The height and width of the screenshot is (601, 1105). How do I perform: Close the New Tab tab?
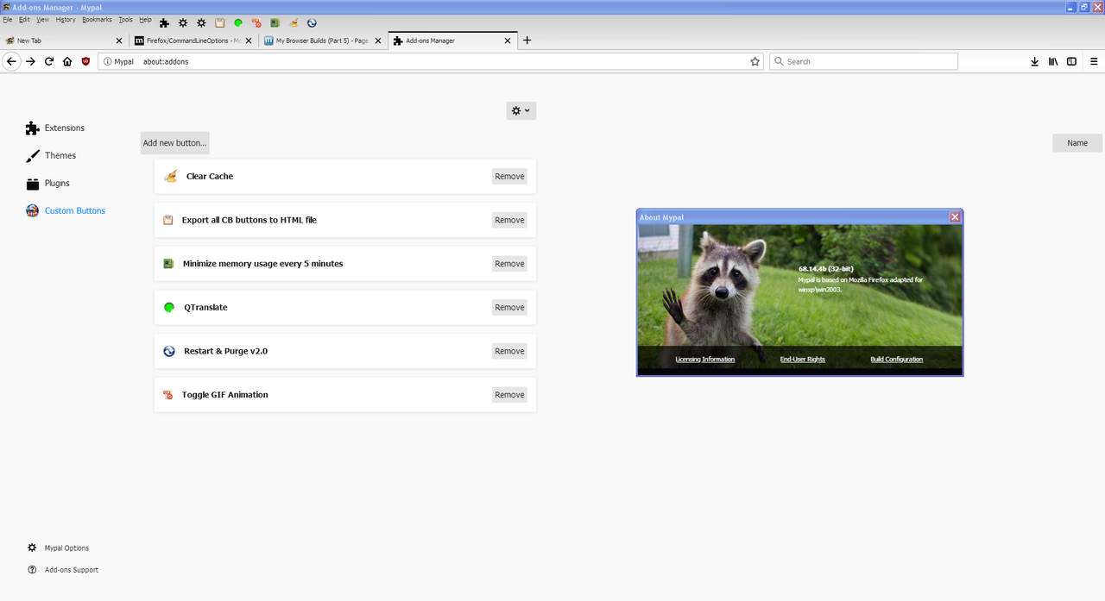[x=119, y=41]
